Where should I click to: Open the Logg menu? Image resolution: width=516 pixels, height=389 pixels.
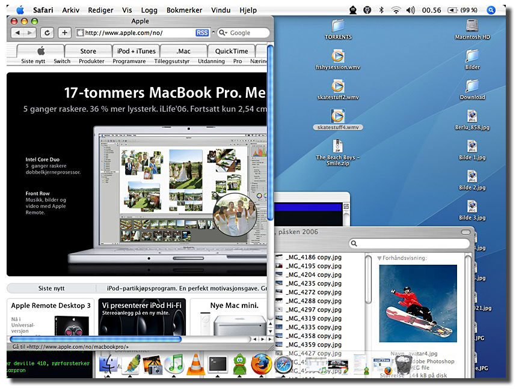[149, 10]
